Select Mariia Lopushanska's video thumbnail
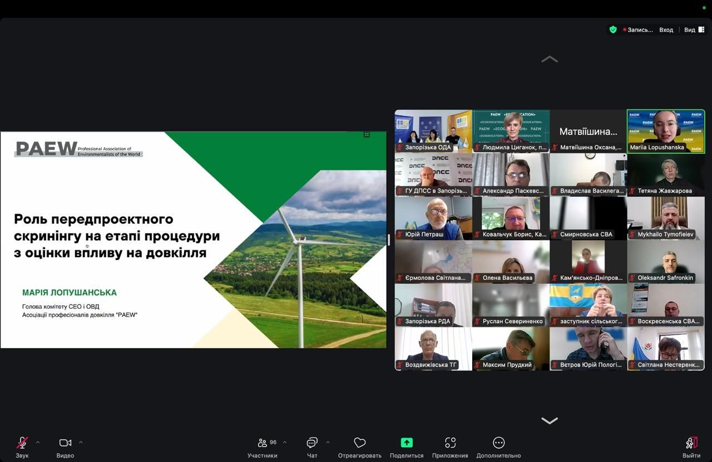The height and width of the screenshot is (462, 712). (x=666, y=131)
